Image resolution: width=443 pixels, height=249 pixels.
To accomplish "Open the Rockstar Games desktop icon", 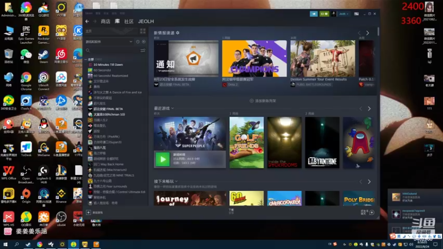I will 44,35.
